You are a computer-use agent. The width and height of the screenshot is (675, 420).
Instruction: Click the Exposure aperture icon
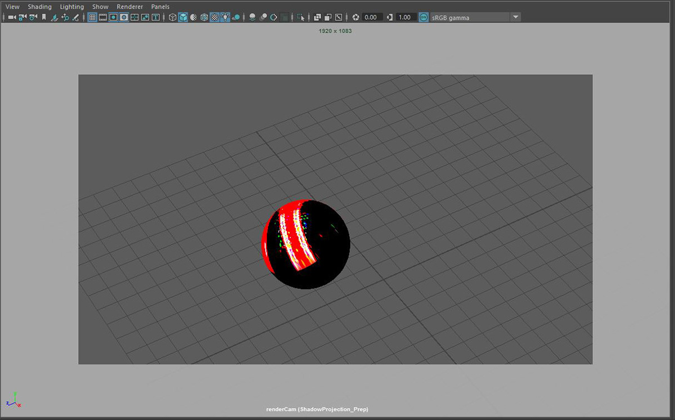355,17
